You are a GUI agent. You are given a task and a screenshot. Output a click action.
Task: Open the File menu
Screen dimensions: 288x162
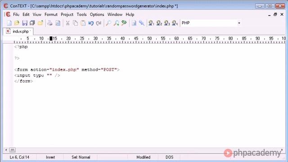16,14
